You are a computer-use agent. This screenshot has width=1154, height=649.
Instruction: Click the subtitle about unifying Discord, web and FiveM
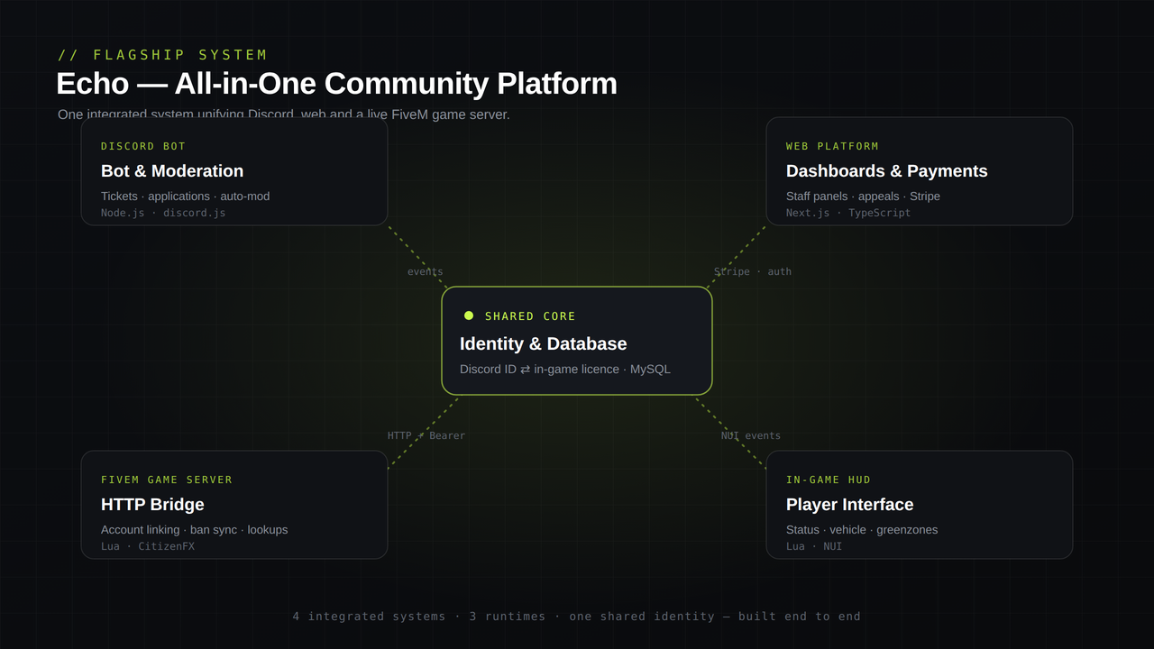[284, 114]
